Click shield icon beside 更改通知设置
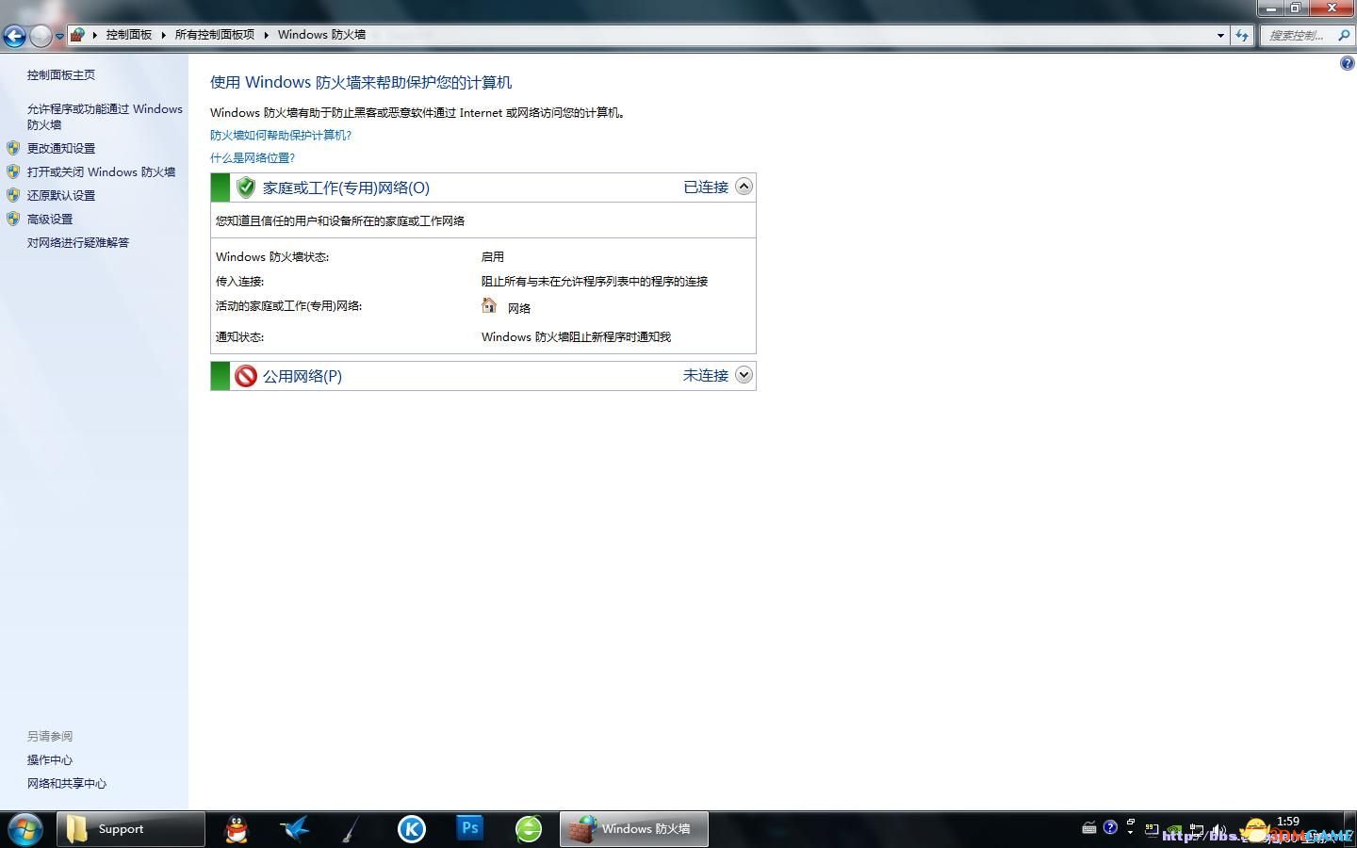 click(x=13, y=148)
